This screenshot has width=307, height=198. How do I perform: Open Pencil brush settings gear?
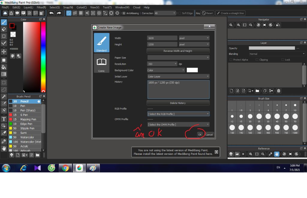point(39,101)
